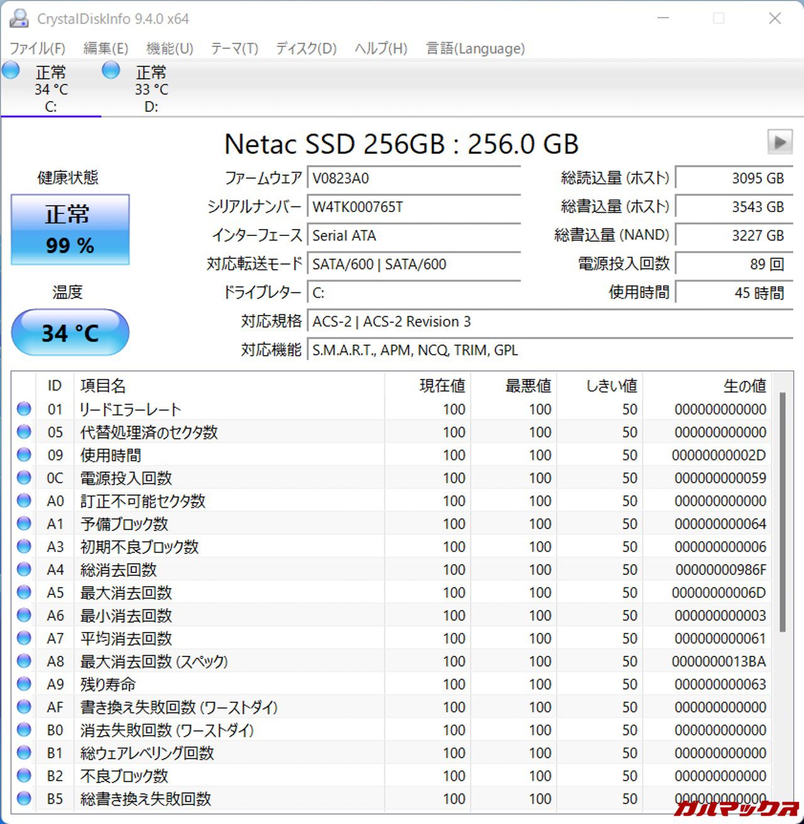Image resolution: width=804 pixels, height=824 pixels.
Task: Click the status orb for リードエラーレート row
Action: (24, 409)
